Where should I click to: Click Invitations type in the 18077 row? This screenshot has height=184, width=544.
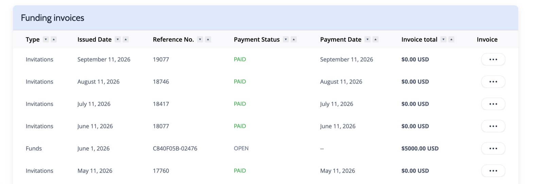39,126
